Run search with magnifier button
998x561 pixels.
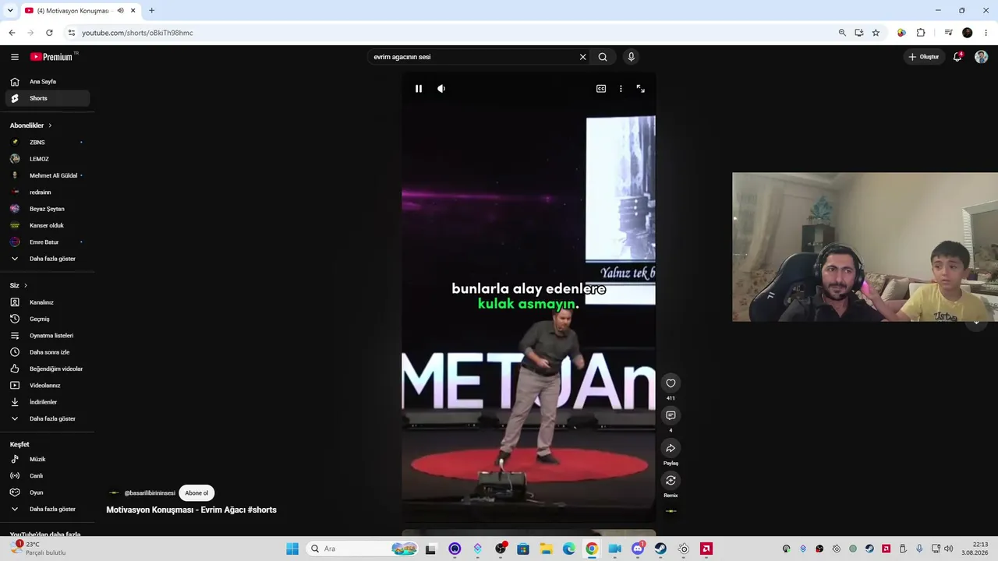[603, 57]
